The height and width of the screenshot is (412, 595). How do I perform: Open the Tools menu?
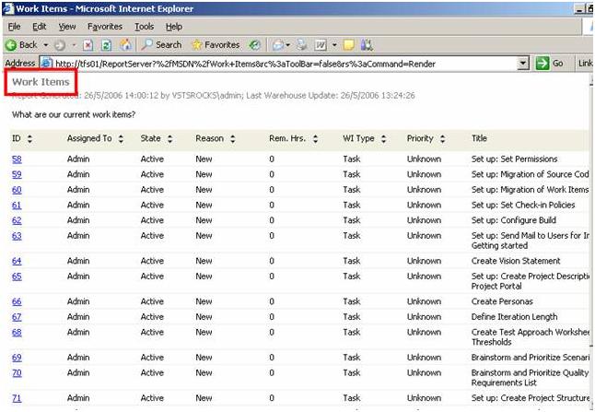pyautogui.click(x=144, y=27)
